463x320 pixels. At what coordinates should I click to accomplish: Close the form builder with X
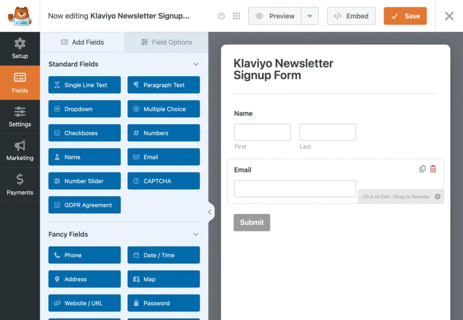tap(449, 16)
